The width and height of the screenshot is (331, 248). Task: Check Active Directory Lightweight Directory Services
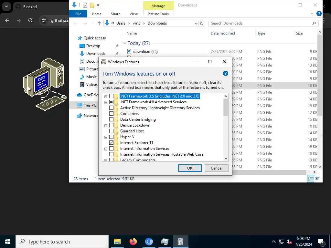[x=111, y=108]
